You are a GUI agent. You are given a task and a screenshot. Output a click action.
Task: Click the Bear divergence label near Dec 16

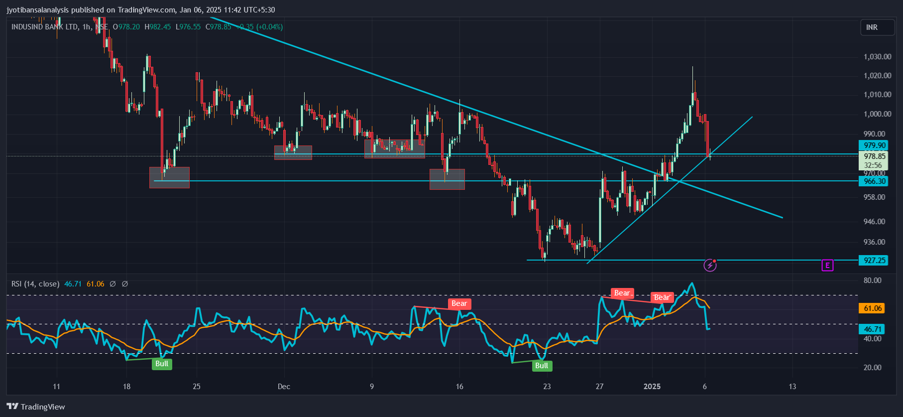(459, 303)
